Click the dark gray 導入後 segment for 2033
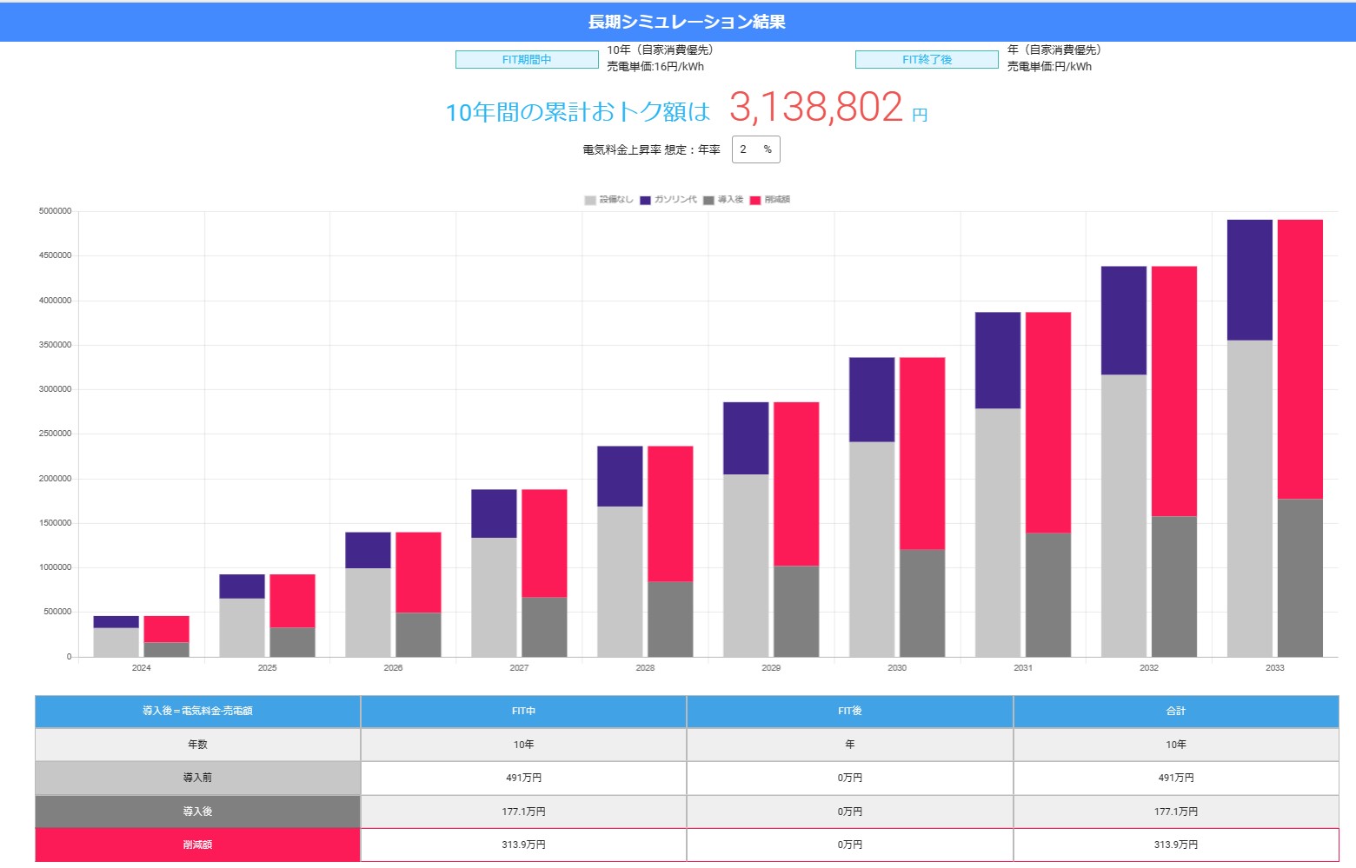This screenshot has width=1356, height=868. tap(1300, 578)
